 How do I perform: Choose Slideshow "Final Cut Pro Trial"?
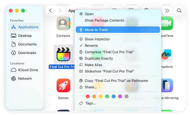click(x=118, y=71)
